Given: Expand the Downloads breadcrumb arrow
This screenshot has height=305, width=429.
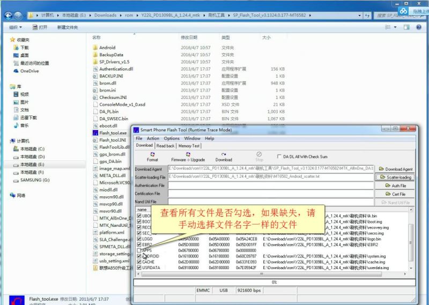Looking at the screenshot, I should [x=121, y=16].
